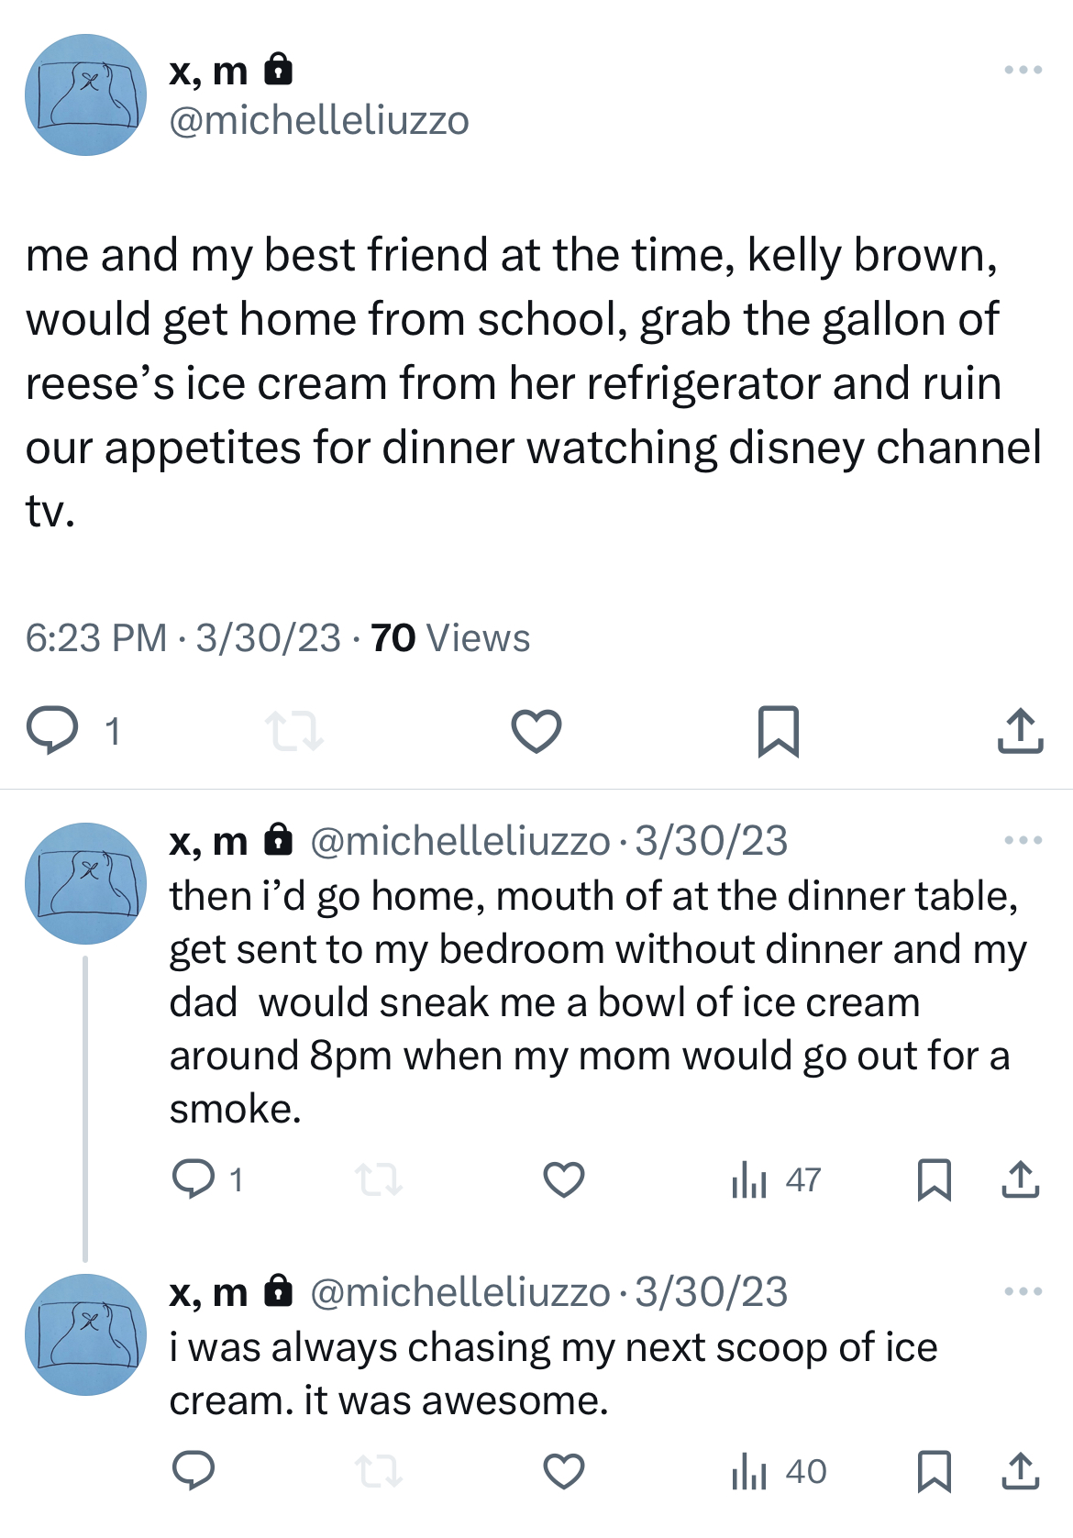Reply to the chasing scoop tweet

coord(194,1471)
